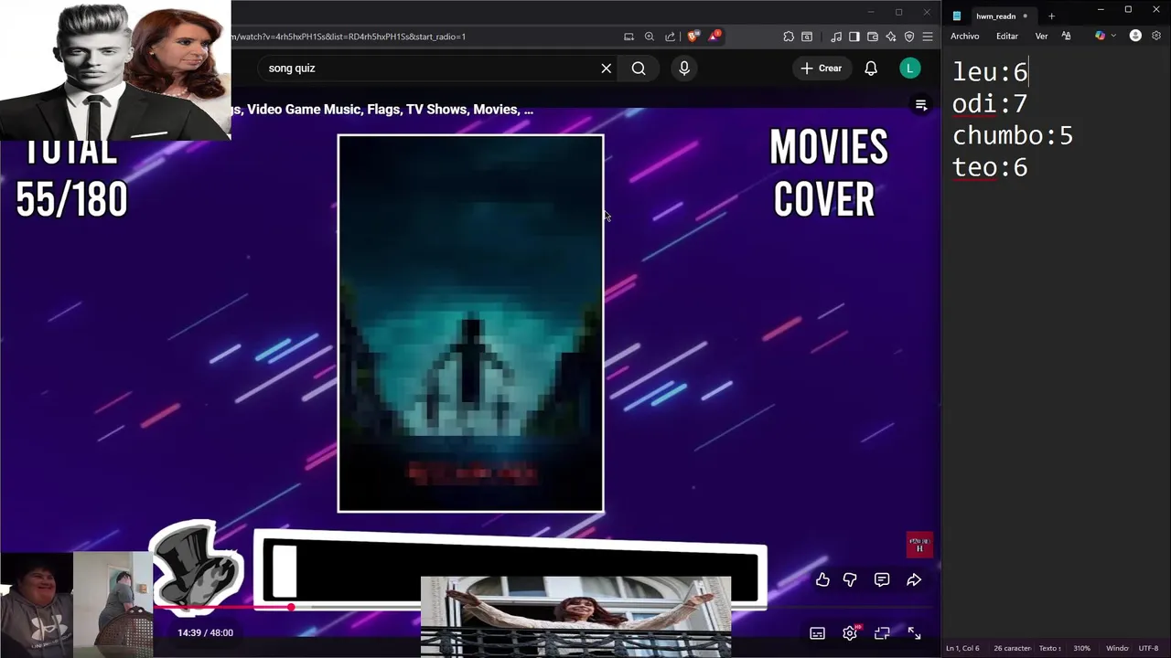Click the '26 caracteres' status entry
The width and height of the screenshot is (1171, 658).
(x=1011, y=648)
